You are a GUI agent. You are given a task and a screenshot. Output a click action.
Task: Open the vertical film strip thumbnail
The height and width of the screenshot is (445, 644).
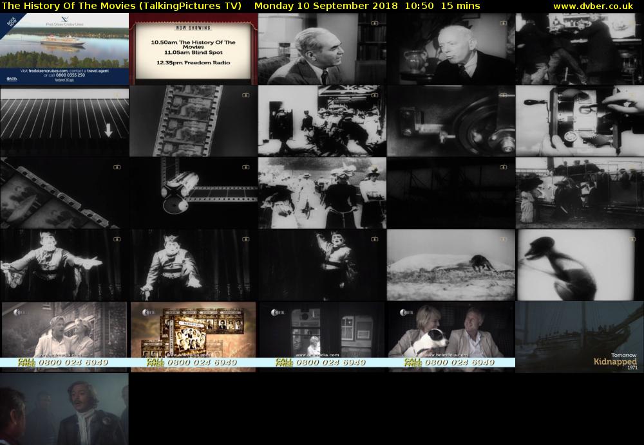193,121
